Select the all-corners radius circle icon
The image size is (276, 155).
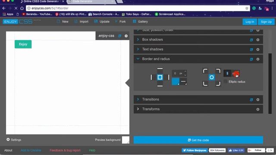pyautogui.click(x=212, y=77)
